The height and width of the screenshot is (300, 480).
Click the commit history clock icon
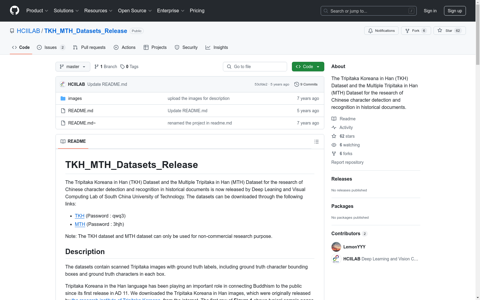pyautogui.click(x=297, y=84)
